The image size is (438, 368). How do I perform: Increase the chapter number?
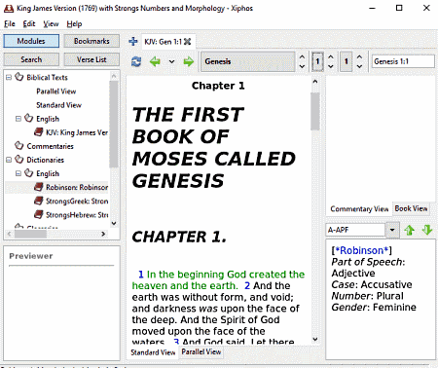(x=331, y=56)
